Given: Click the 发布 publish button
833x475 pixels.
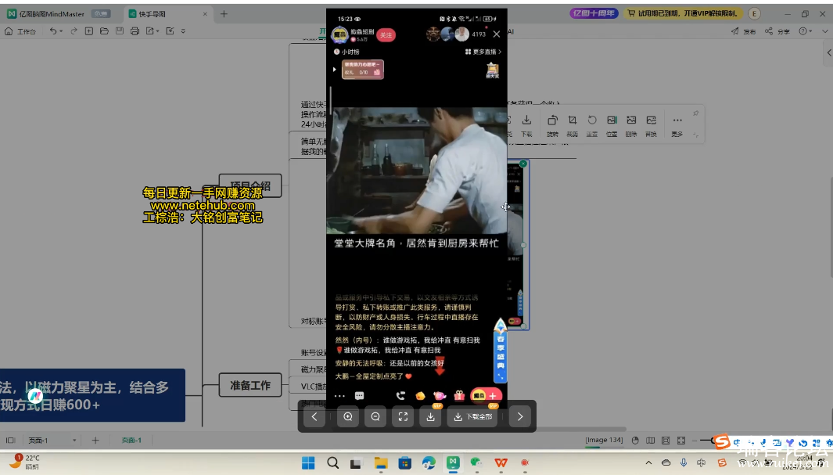Looking at the screenshot, I should pos(744,31).
